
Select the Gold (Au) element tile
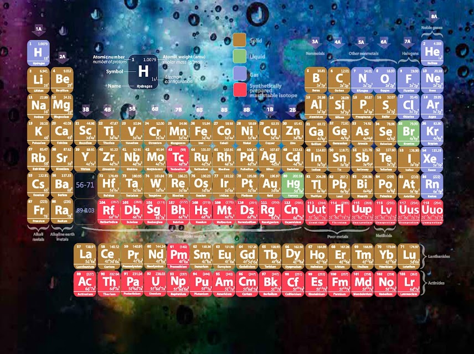[270, 185]
